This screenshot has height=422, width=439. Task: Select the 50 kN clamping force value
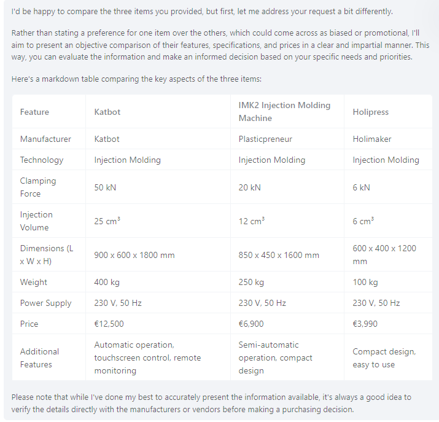pos(105,187)
